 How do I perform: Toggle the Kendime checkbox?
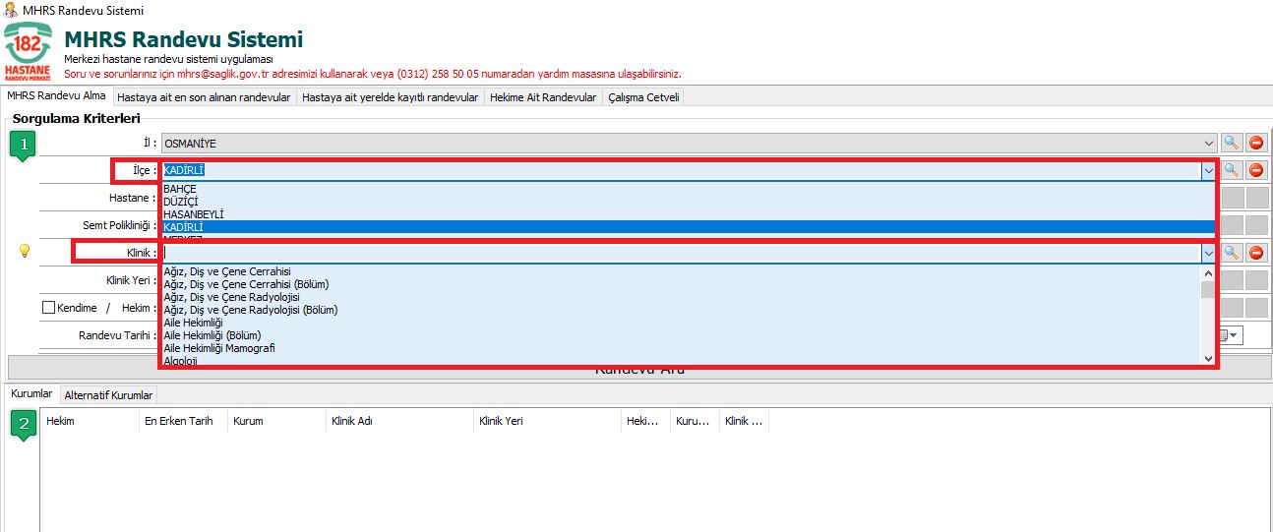[48, 308]
